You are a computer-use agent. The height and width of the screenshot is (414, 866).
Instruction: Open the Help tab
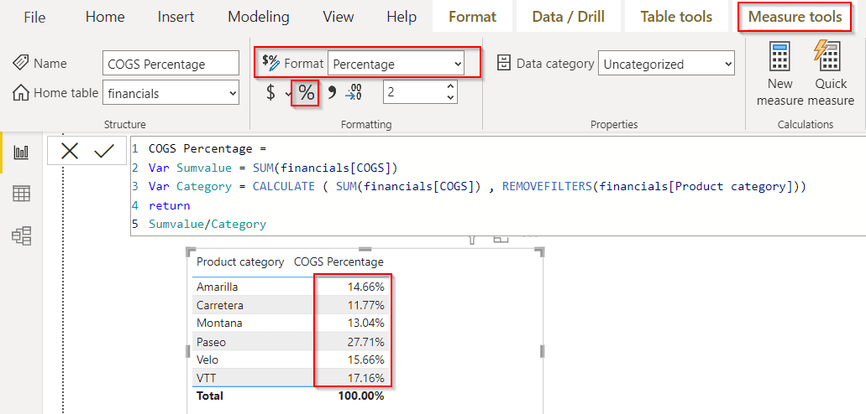tap(402, 17)
